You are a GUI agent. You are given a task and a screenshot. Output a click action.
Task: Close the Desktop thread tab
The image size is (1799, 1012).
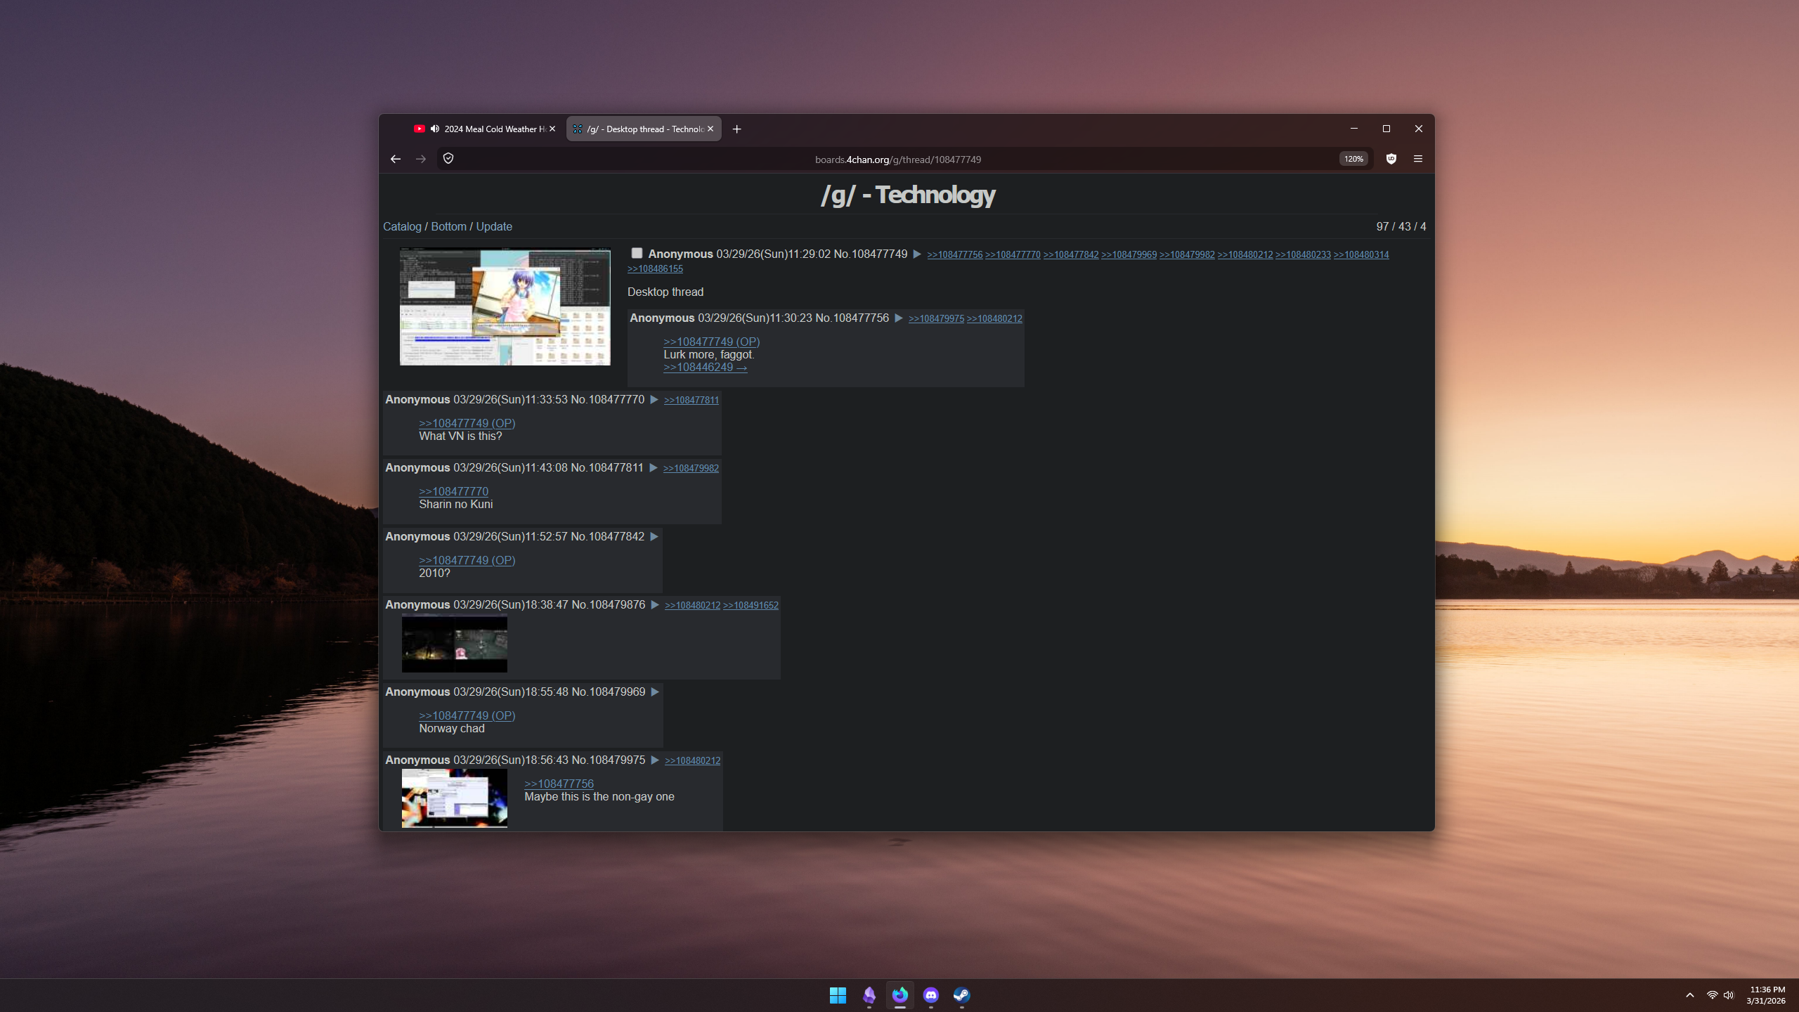pos(710,129)
